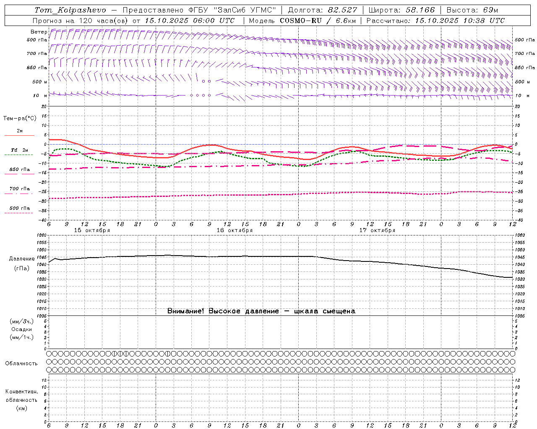Screen dimensions: 537x429
Task: Click the computed time 15.10.2025 10:38 UTC
Action: [x=460, y=21]
